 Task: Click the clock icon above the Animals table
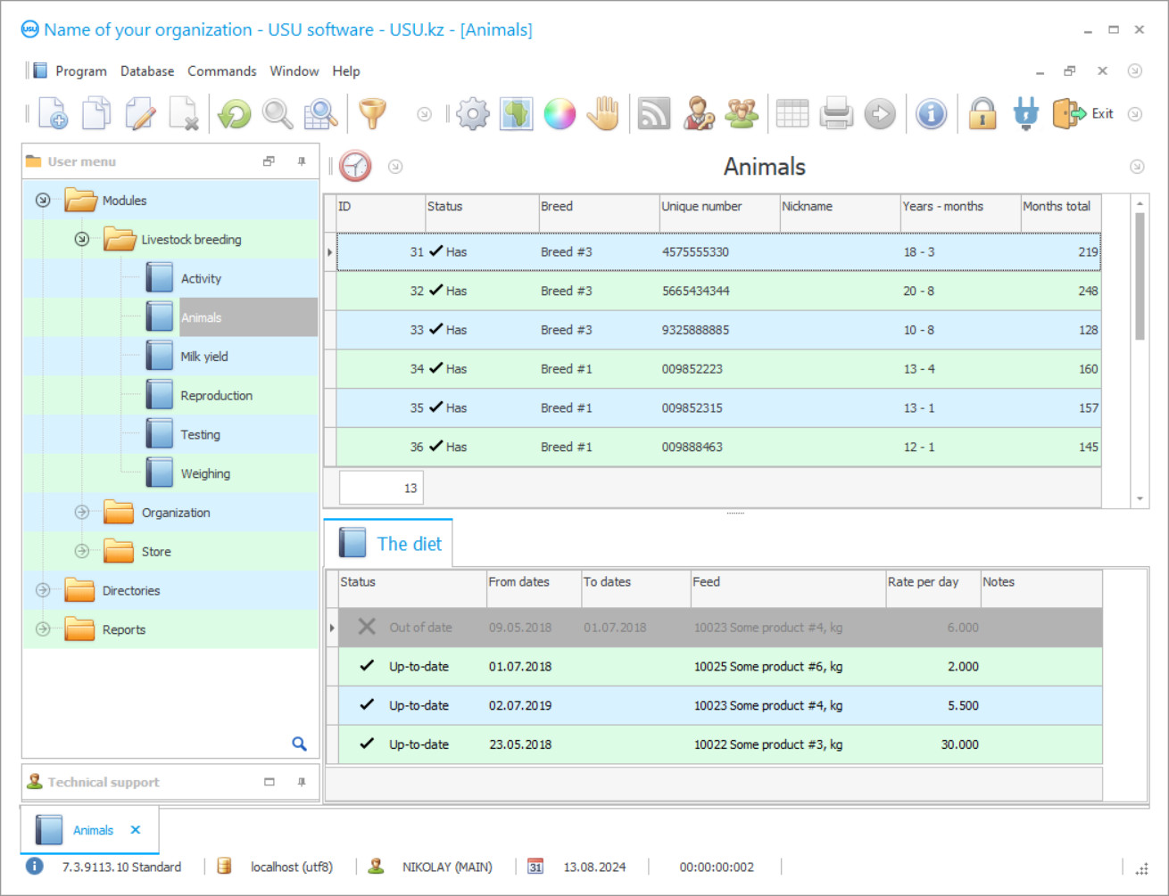pos(354,166)
